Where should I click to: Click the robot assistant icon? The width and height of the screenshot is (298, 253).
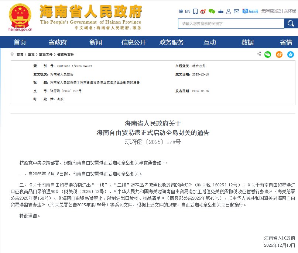220,11
